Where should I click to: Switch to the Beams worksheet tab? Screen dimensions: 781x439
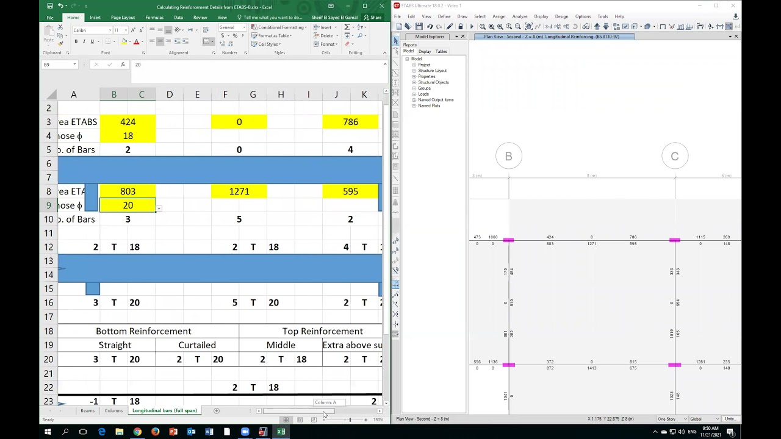(x=88, y=411)
